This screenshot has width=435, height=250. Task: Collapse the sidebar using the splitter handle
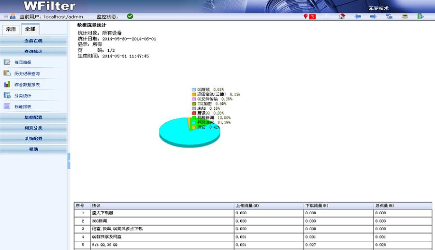click(69, 161)
